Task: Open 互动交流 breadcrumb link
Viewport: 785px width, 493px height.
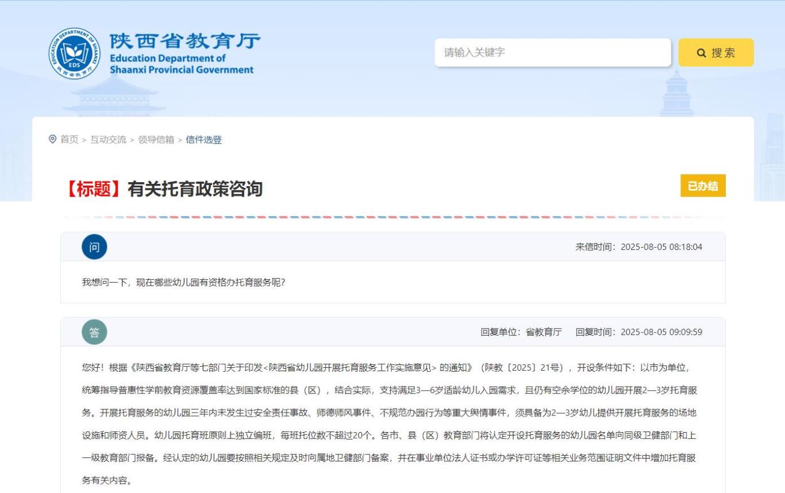Action: [108, 140]
